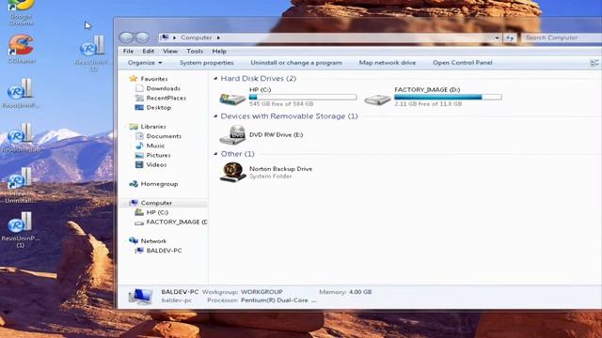Click 'System Folder' under Norton Backup Drive
The image size is (602, 338).
point(270,177)
